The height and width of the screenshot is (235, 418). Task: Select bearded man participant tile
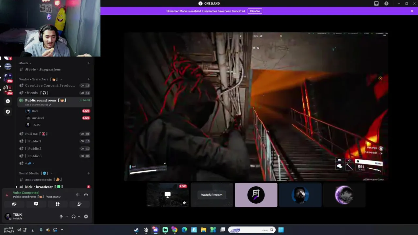300,195
